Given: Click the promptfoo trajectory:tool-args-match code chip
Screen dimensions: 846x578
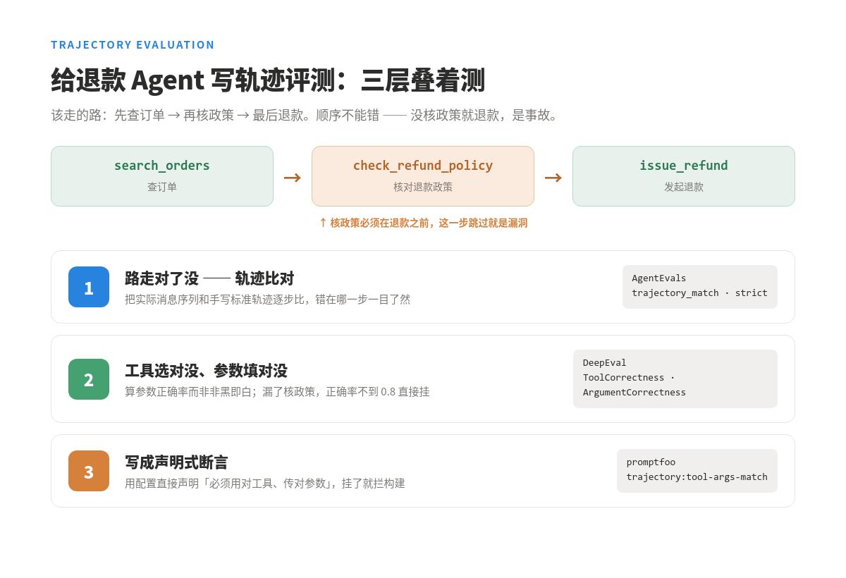Looking at the screenshot, I should click(697, 471).
